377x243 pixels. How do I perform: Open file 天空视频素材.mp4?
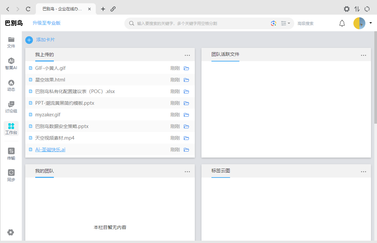click(x=55, y=138)
